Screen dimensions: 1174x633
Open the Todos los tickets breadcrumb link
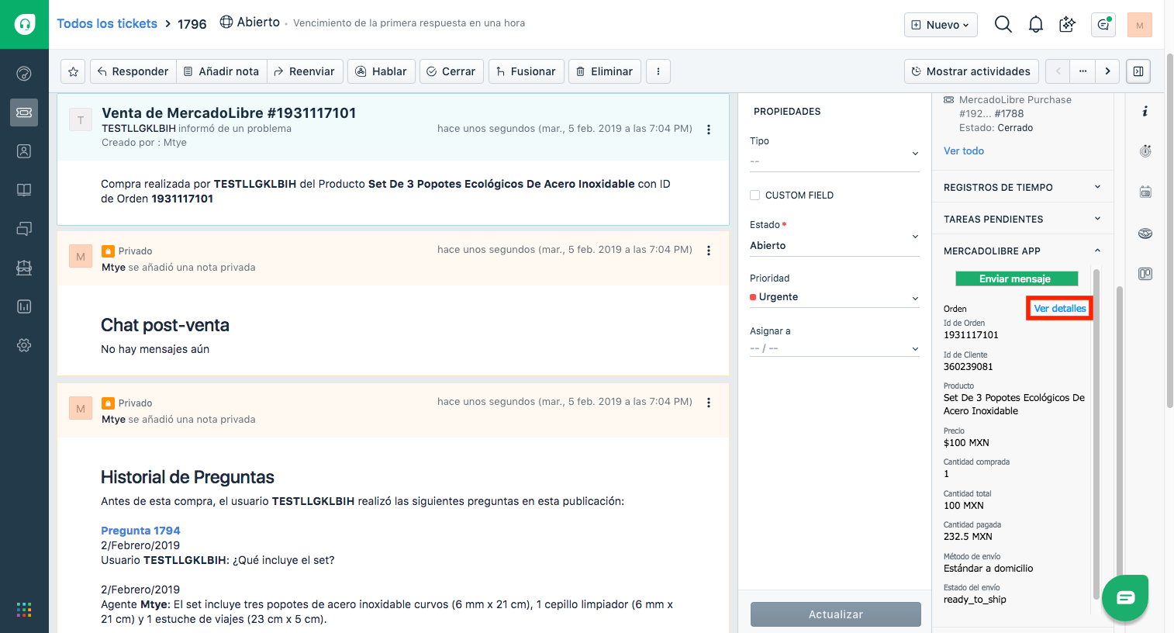coord(107,23)
